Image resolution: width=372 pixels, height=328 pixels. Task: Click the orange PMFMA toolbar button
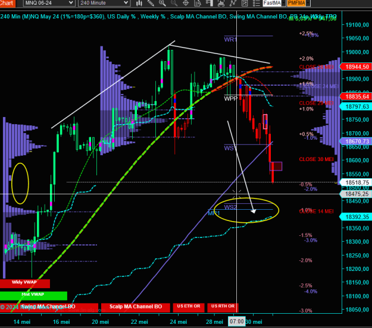pos(296,3)
